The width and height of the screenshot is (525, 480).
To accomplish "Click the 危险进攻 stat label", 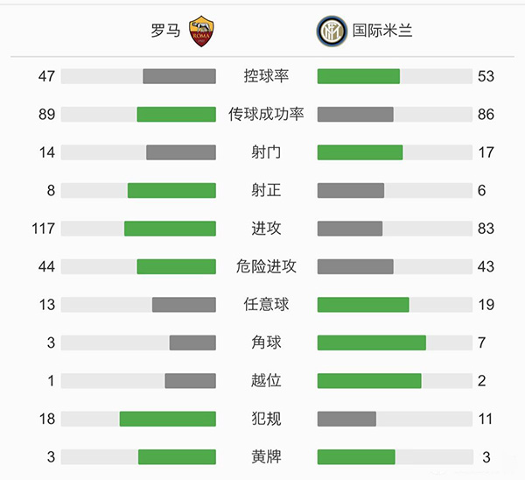I will [x=266, y=266].
